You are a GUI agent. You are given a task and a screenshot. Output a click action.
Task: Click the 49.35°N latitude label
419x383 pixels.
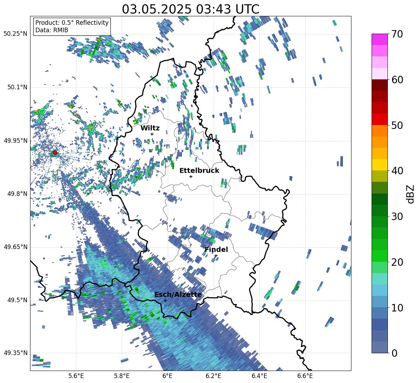coord(16,353)
